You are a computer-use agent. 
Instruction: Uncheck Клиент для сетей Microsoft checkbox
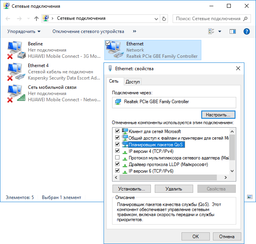tap(117, 132)
